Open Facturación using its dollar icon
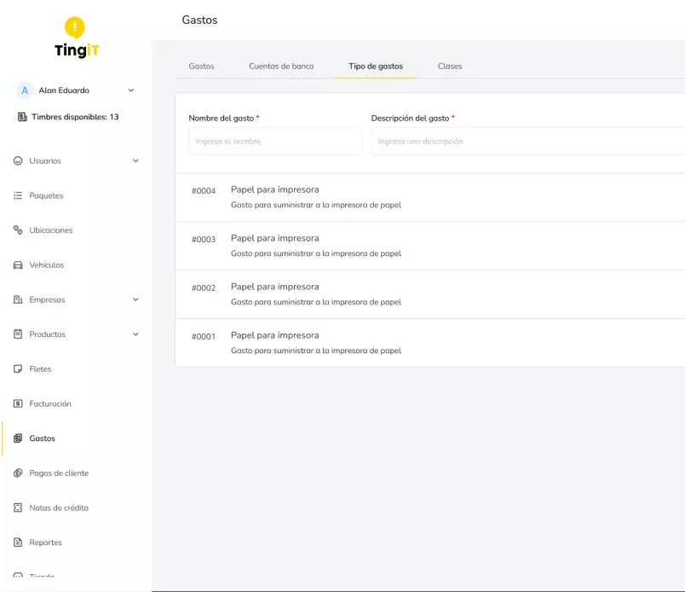The image size is (685, 592). (x=18, y=404)
